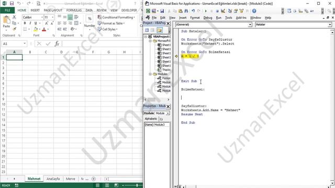Undo the last action in the VBA editor

(193, 11)
